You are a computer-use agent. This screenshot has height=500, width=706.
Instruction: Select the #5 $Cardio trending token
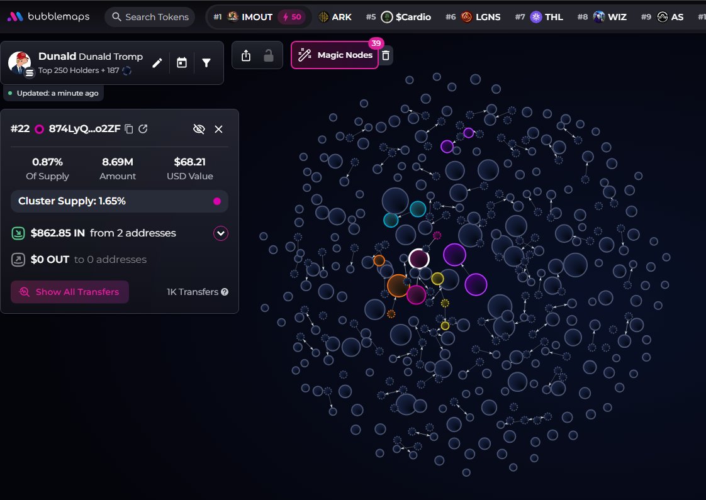point(398,16)
